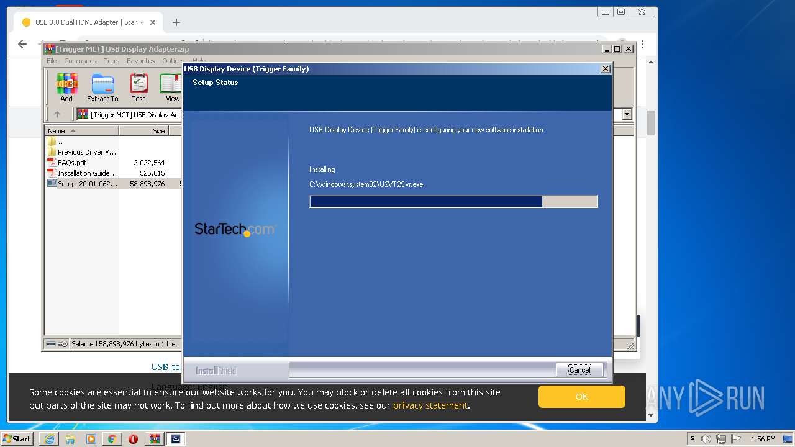Switch to the installer taskbar button
Viewport: 795px width, 447px height.
[x=176, y=439]
